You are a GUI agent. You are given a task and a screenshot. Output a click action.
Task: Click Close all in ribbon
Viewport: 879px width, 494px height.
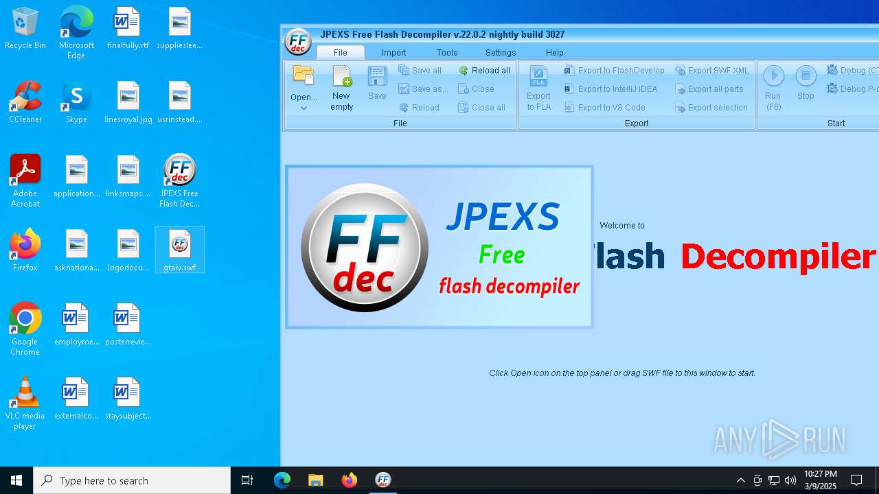pyautogui.click(x=481, y=108)
